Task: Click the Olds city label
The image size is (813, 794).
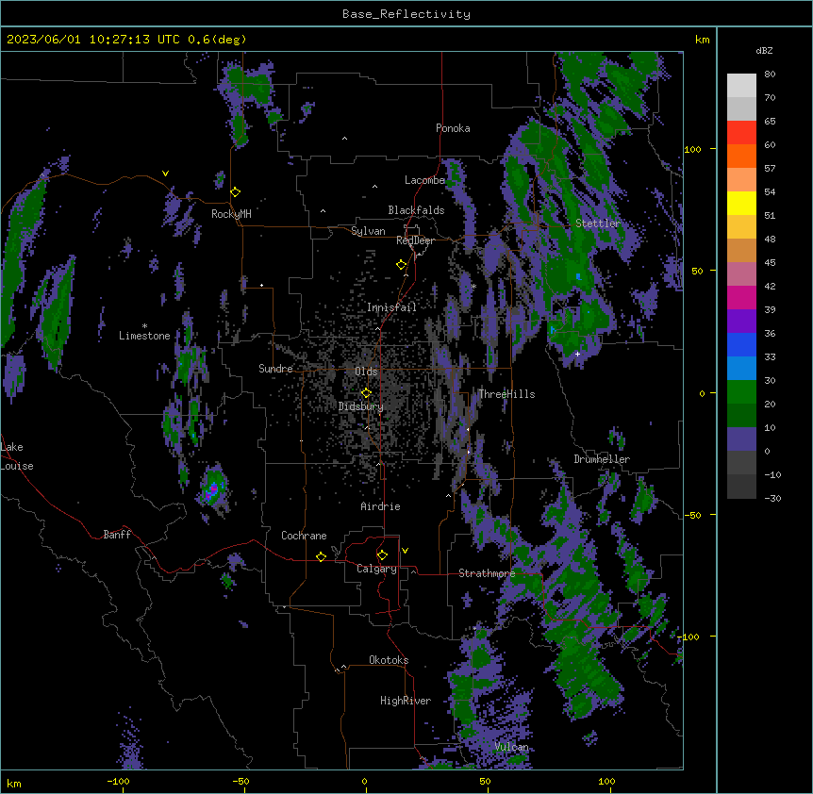Action: (x=366, y=372)
